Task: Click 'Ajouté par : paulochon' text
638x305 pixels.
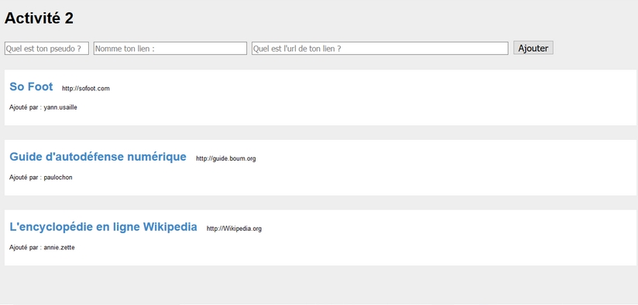Action: 41,178
